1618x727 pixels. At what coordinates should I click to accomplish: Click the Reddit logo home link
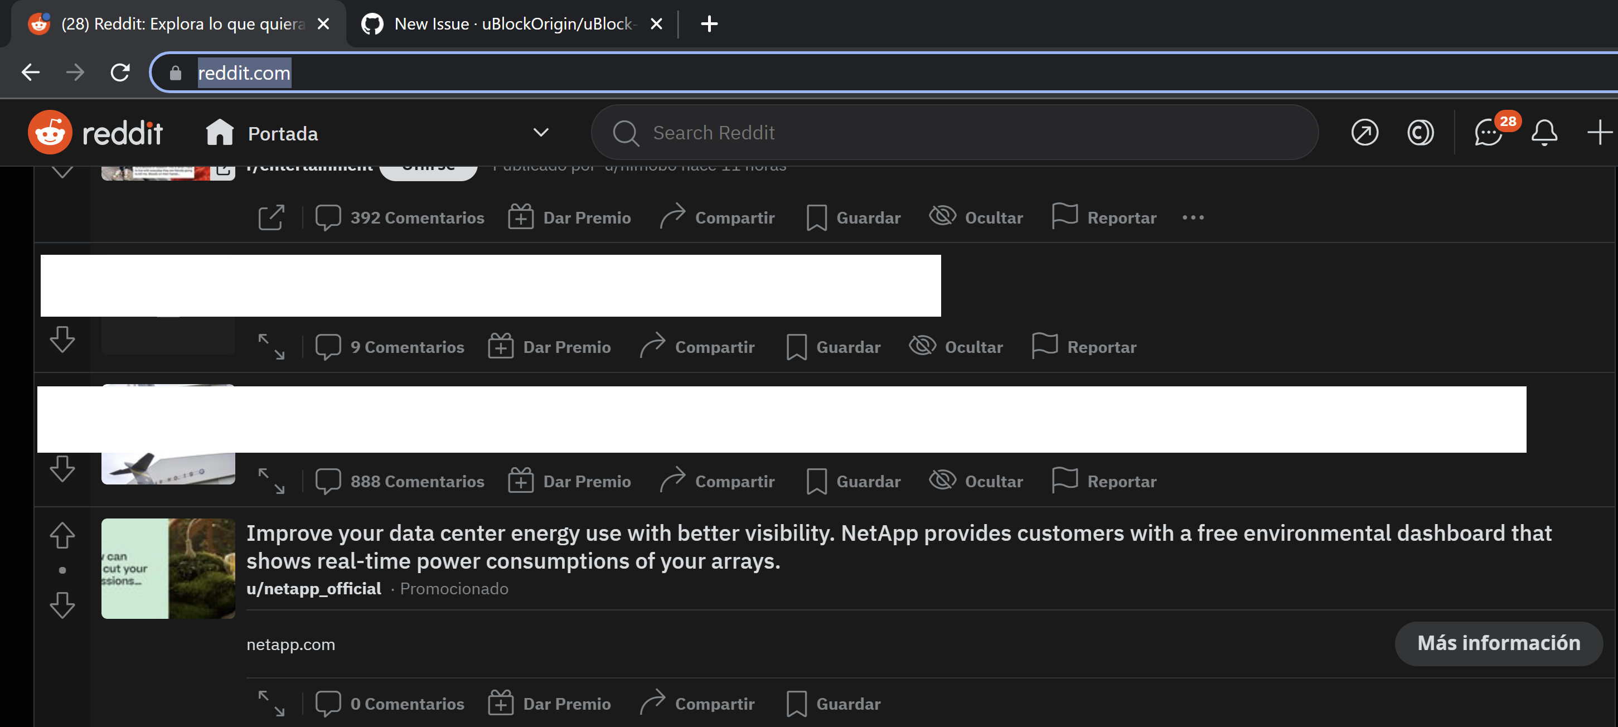(95, 133)
